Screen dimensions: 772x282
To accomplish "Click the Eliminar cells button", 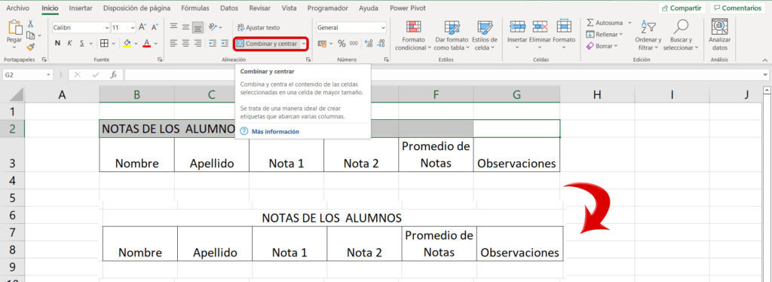I will point(540,35).
